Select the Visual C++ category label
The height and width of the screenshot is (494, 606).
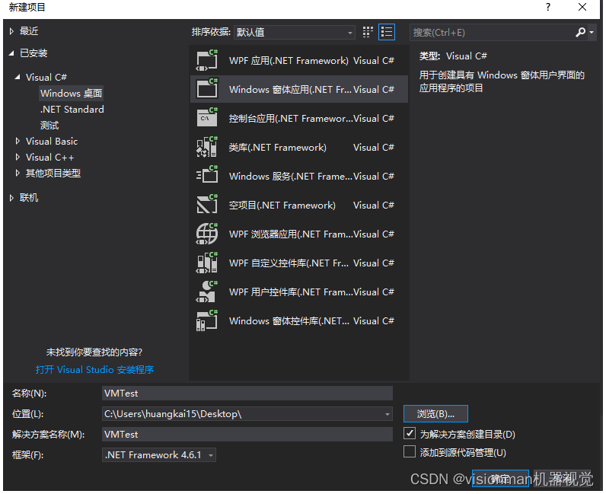tap(49, 158)
